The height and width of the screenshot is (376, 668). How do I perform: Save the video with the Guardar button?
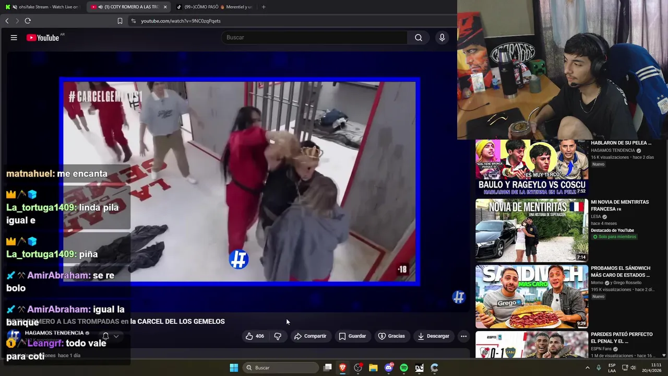click(352, 336)
